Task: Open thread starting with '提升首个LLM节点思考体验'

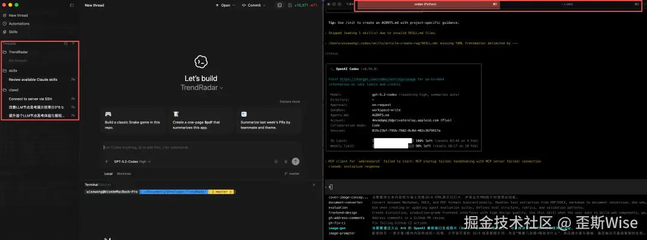Action: click(37, 116)
